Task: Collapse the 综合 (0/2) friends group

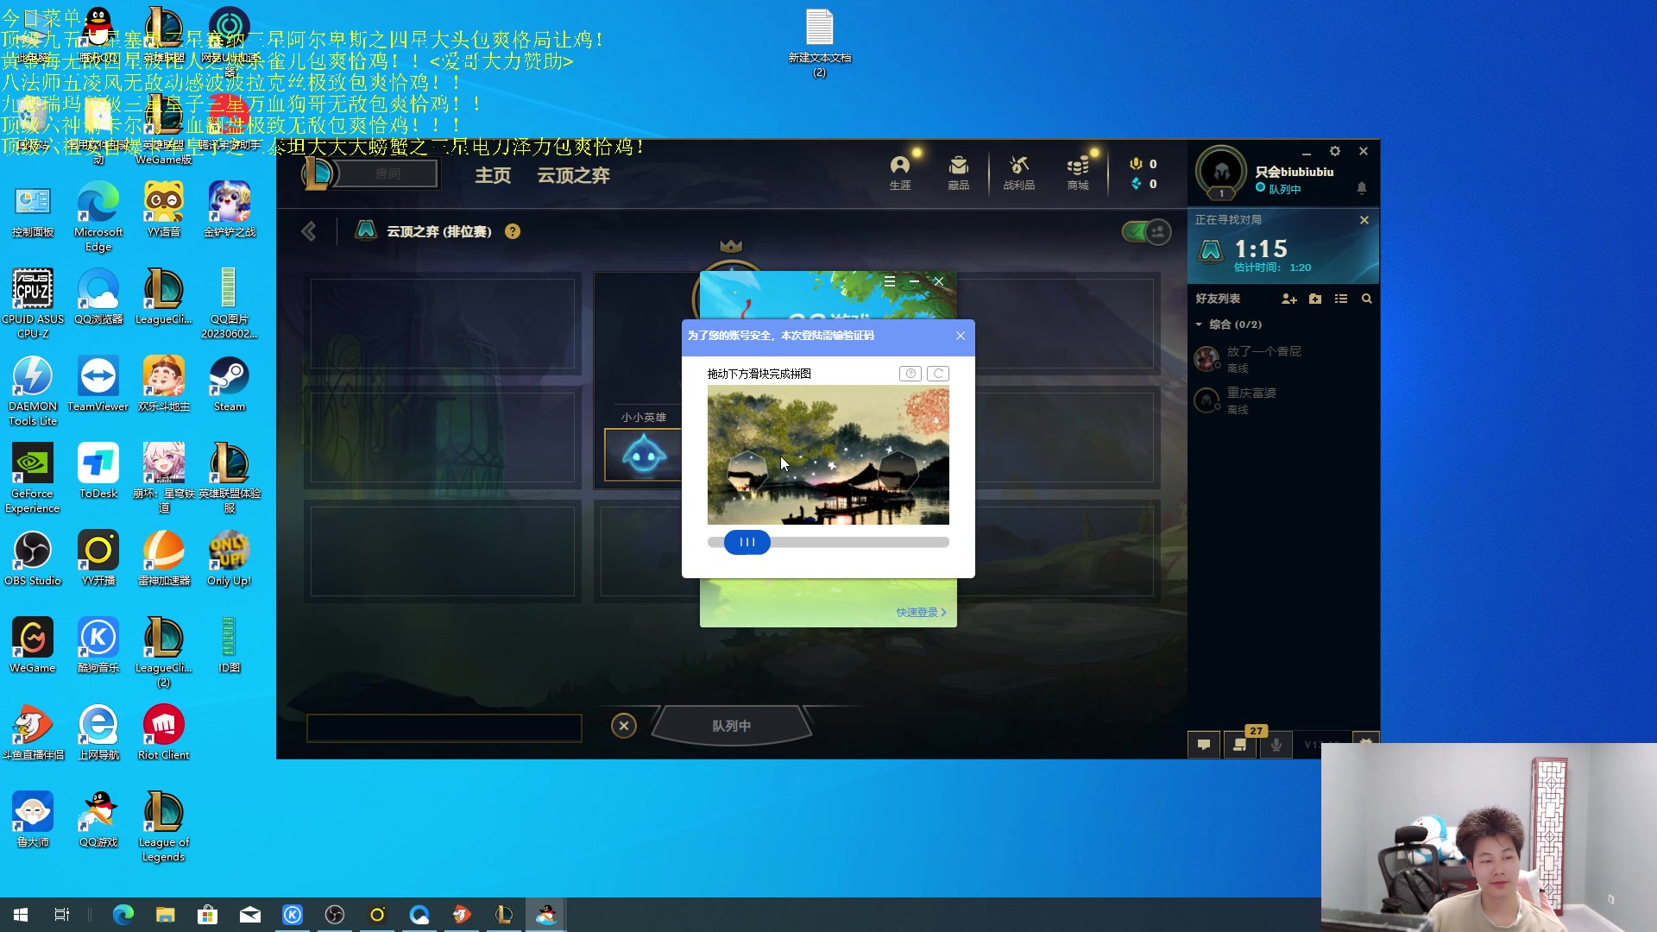Action: click(x=1199, y=324)
